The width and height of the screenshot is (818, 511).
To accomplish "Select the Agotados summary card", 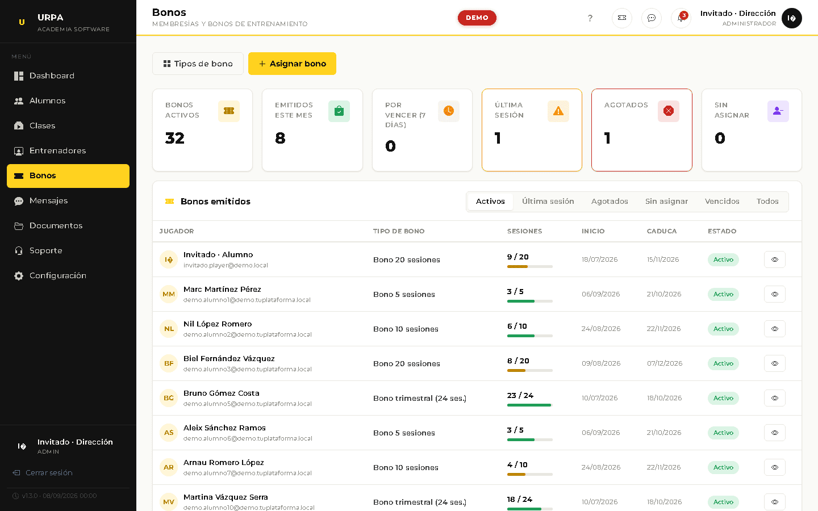I will pos(642,130).
